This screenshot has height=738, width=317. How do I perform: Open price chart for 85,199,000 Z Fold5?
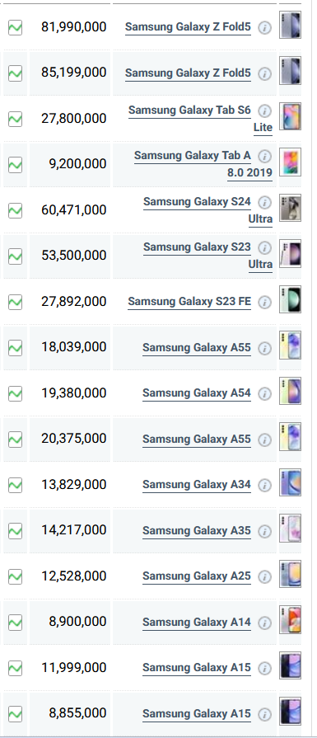(x=15, y=73)
